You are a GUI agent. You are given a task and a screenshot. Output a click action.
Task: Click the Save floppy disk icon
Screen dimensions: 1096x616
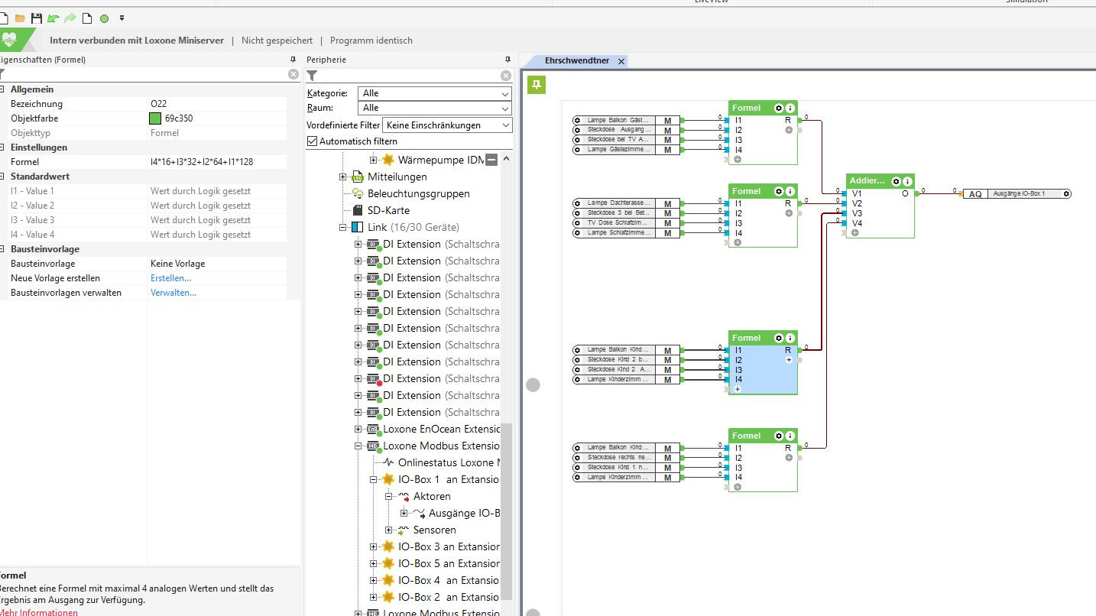point(36,18)
